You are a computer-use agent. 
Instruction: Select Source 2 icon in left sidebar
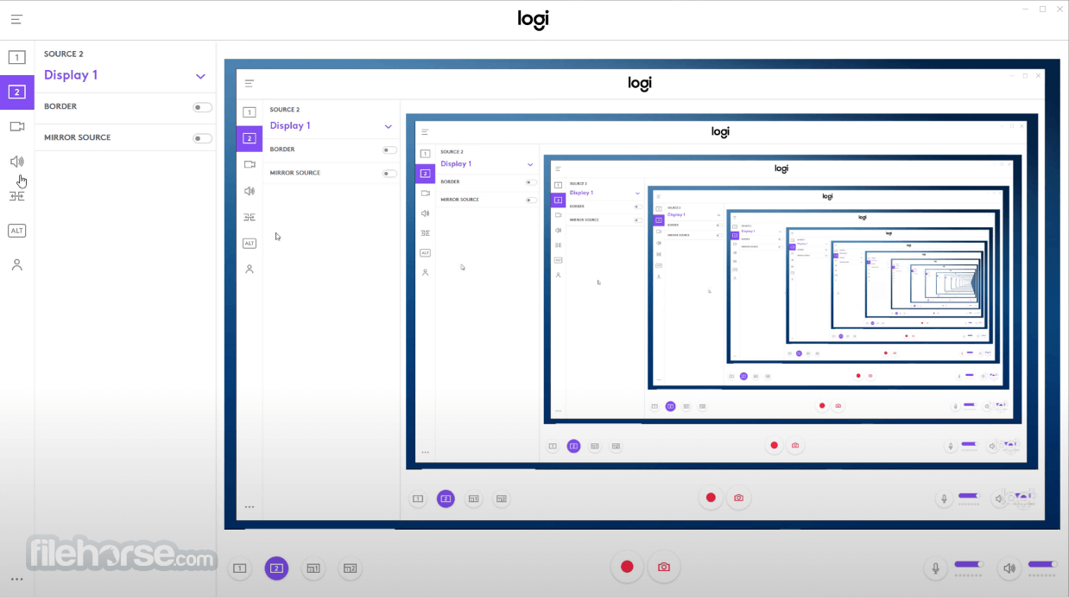[16, 92]
